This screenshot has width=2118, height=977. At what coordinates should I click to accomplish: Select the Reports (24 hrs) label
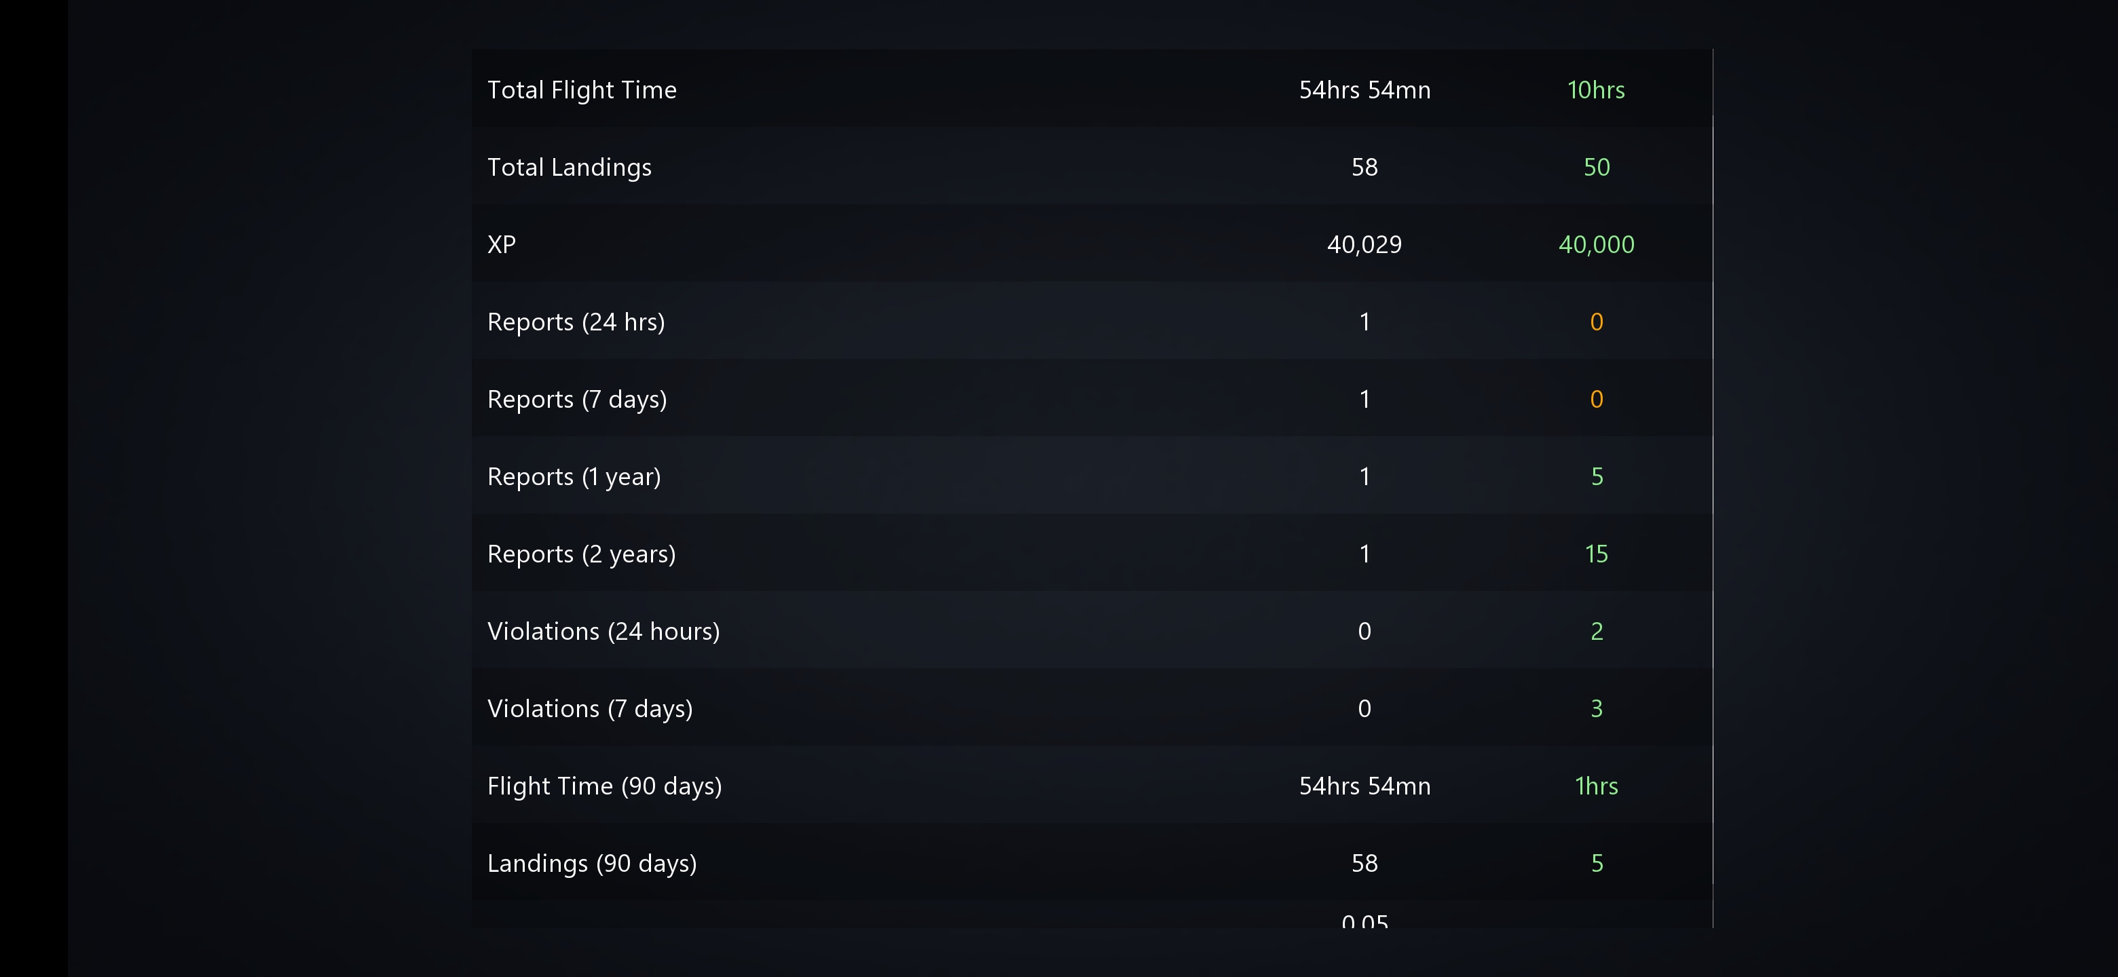576,322
